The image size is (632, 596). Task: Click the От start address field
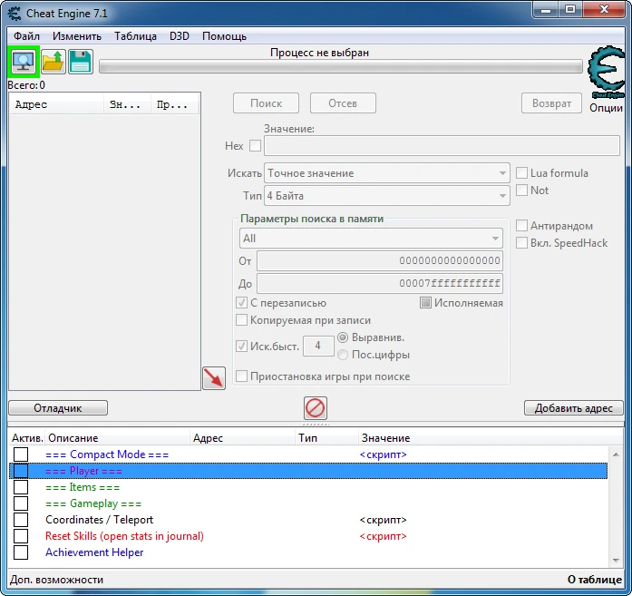coord(380,260)
